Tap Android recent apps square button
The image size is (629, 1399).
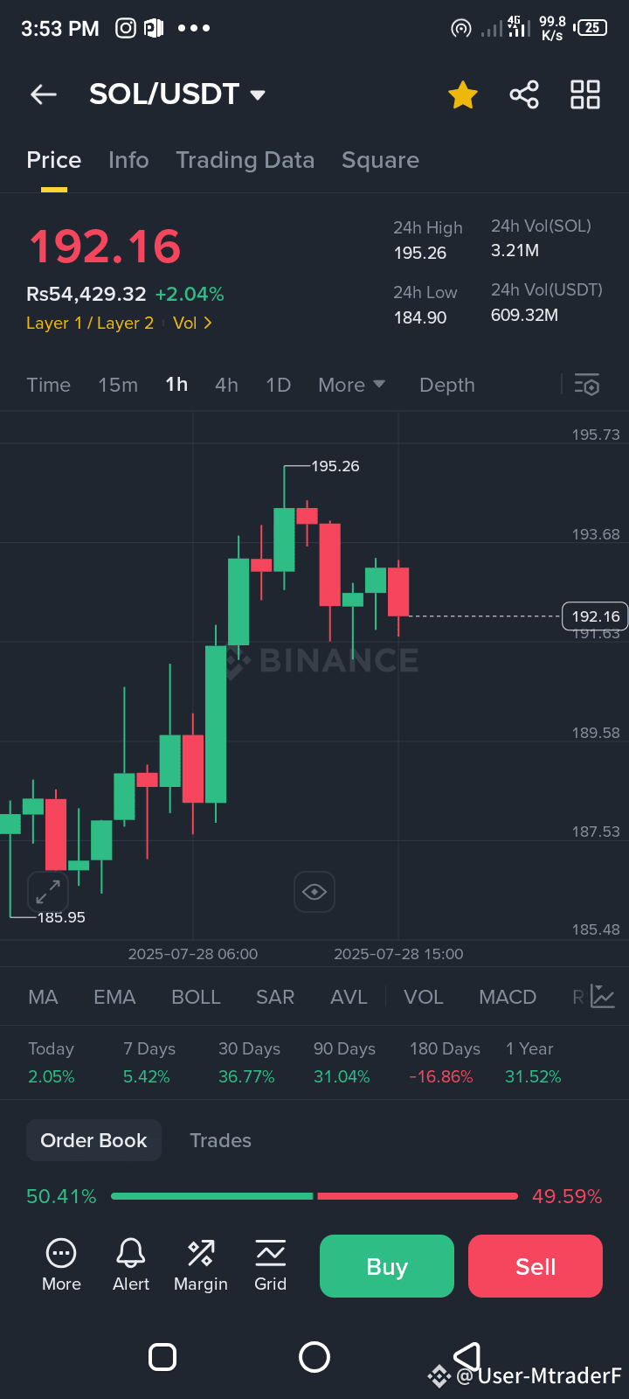click(x=162, y=1357)
